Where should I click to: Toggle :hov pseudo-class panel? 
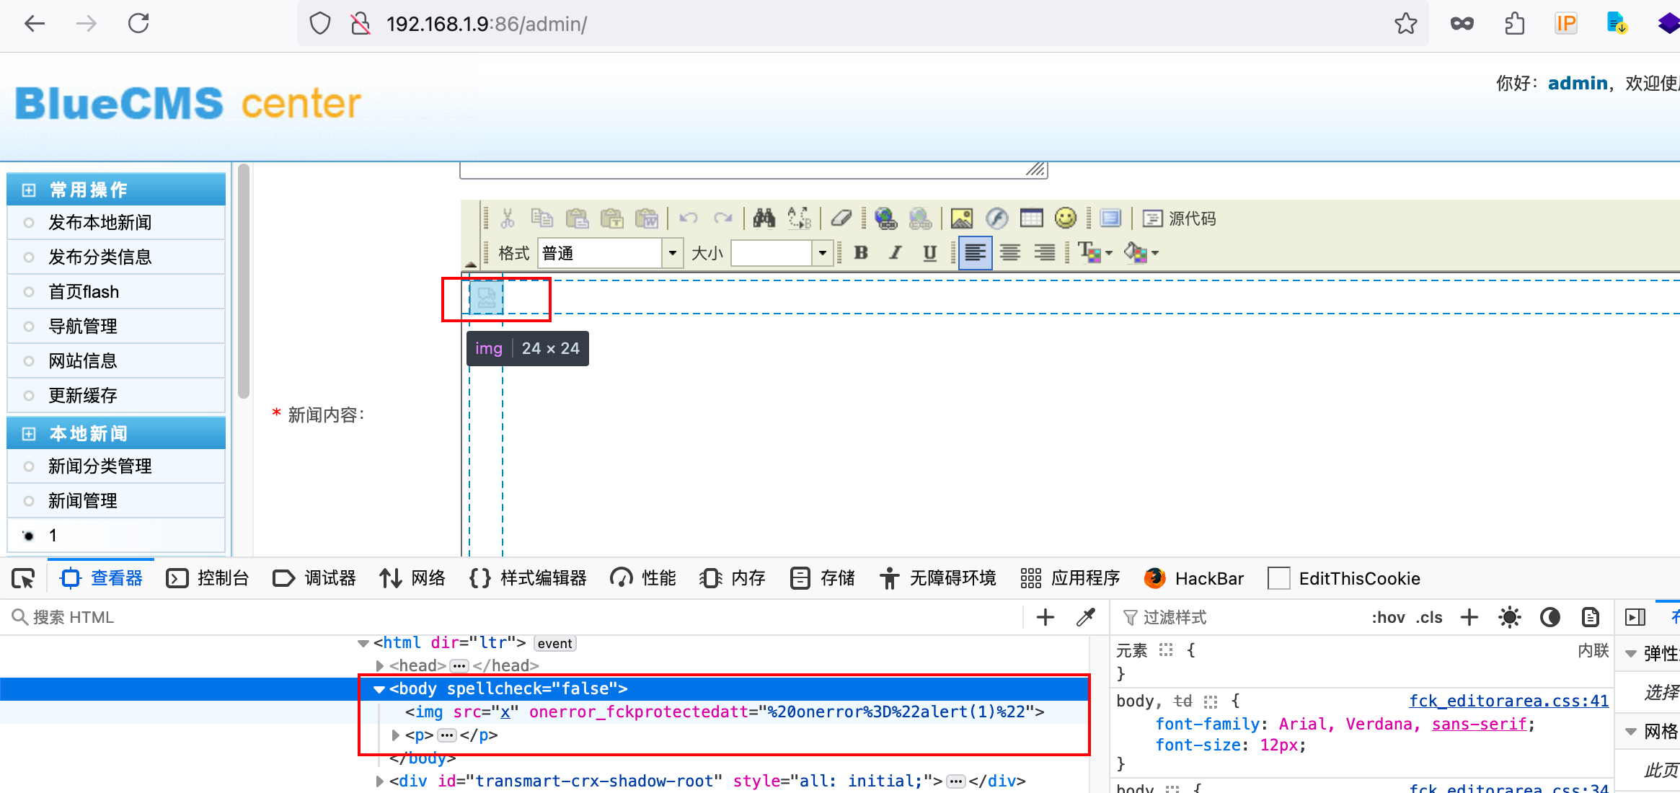[1388, 617]
